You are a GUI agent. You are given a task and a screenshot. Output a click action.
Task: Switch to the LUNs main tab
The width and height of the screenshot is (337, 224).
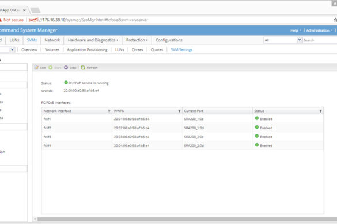pyautogui.click(x=14, y=40)
